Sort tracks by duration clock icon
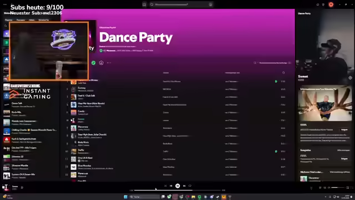 click(x=283, y=73)
